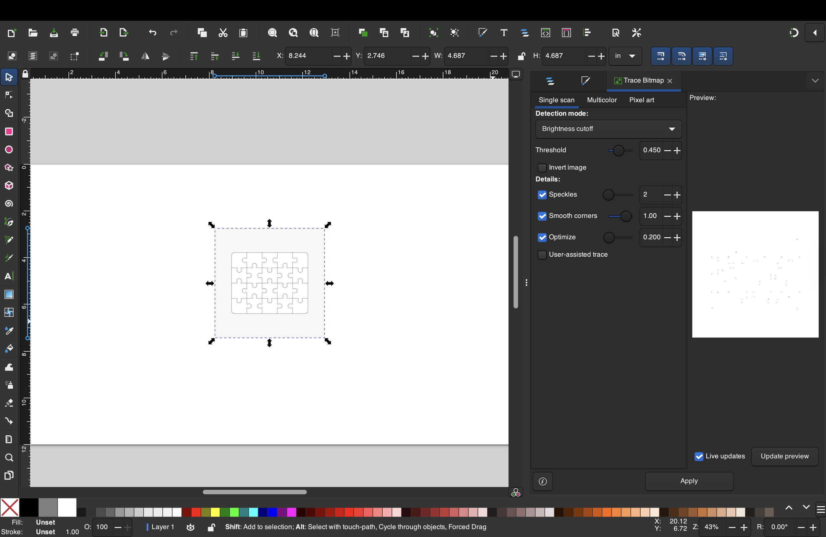
Task: Pick the Eraser tool
Action: tap(9, 403)
